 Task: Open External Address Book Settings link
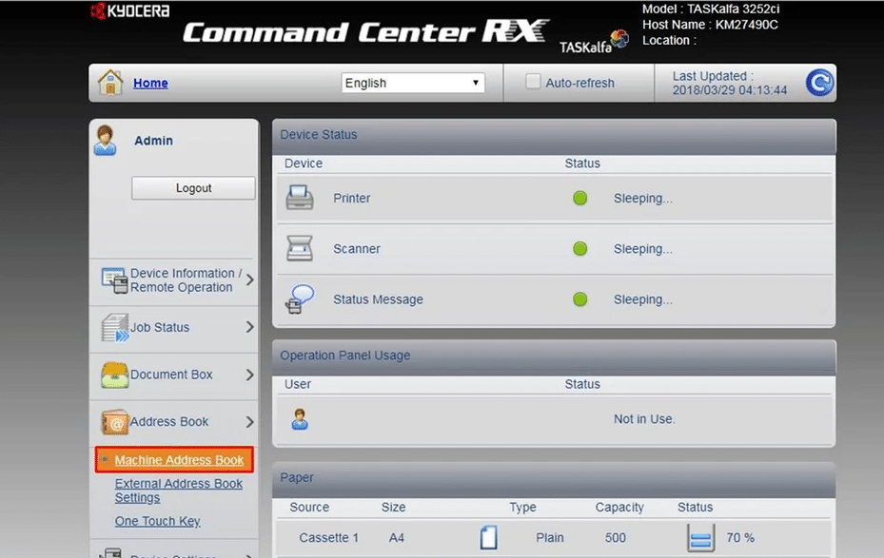pos(178,491)
